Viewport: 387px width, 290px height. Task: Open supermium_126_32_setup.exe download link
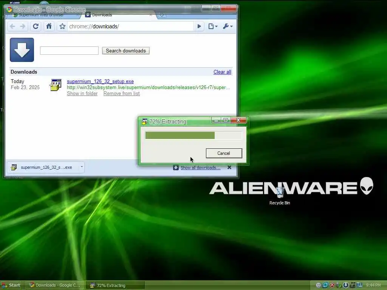coord(100,82)
